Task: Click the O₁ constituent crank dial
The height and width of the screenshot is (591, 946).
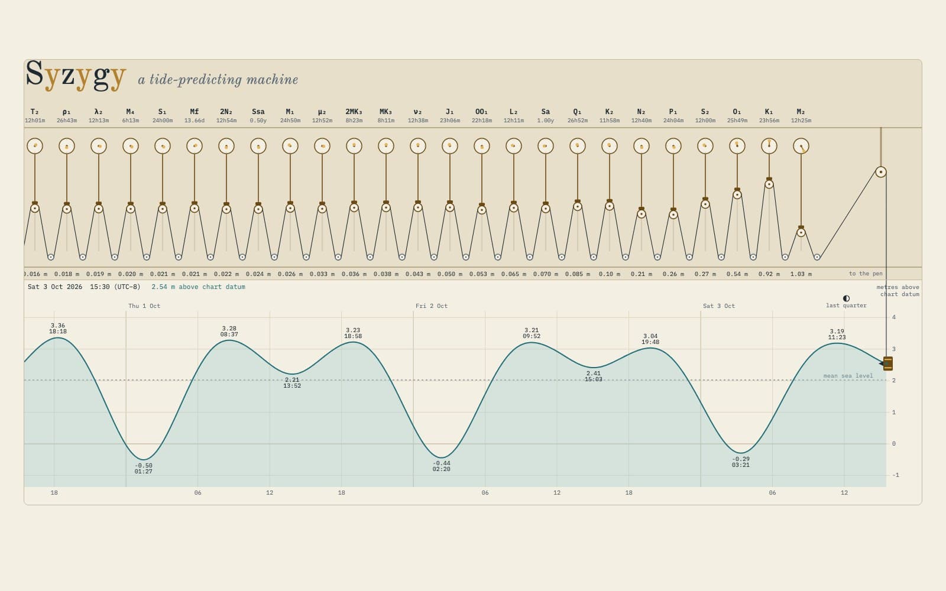Action: (x=737, y=146)
